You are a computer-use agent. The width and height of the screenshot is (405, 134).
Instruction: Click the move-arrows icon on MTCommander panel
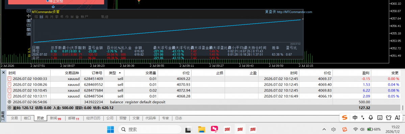click(x=29, y=16)
